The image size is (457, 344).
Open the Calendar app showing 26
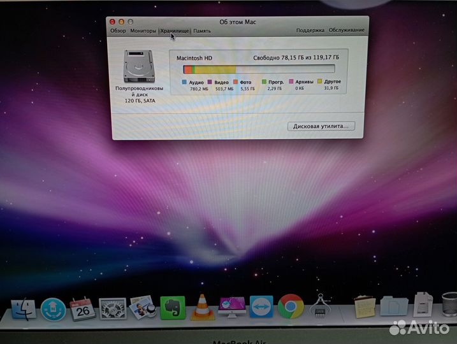click(82, 309)
